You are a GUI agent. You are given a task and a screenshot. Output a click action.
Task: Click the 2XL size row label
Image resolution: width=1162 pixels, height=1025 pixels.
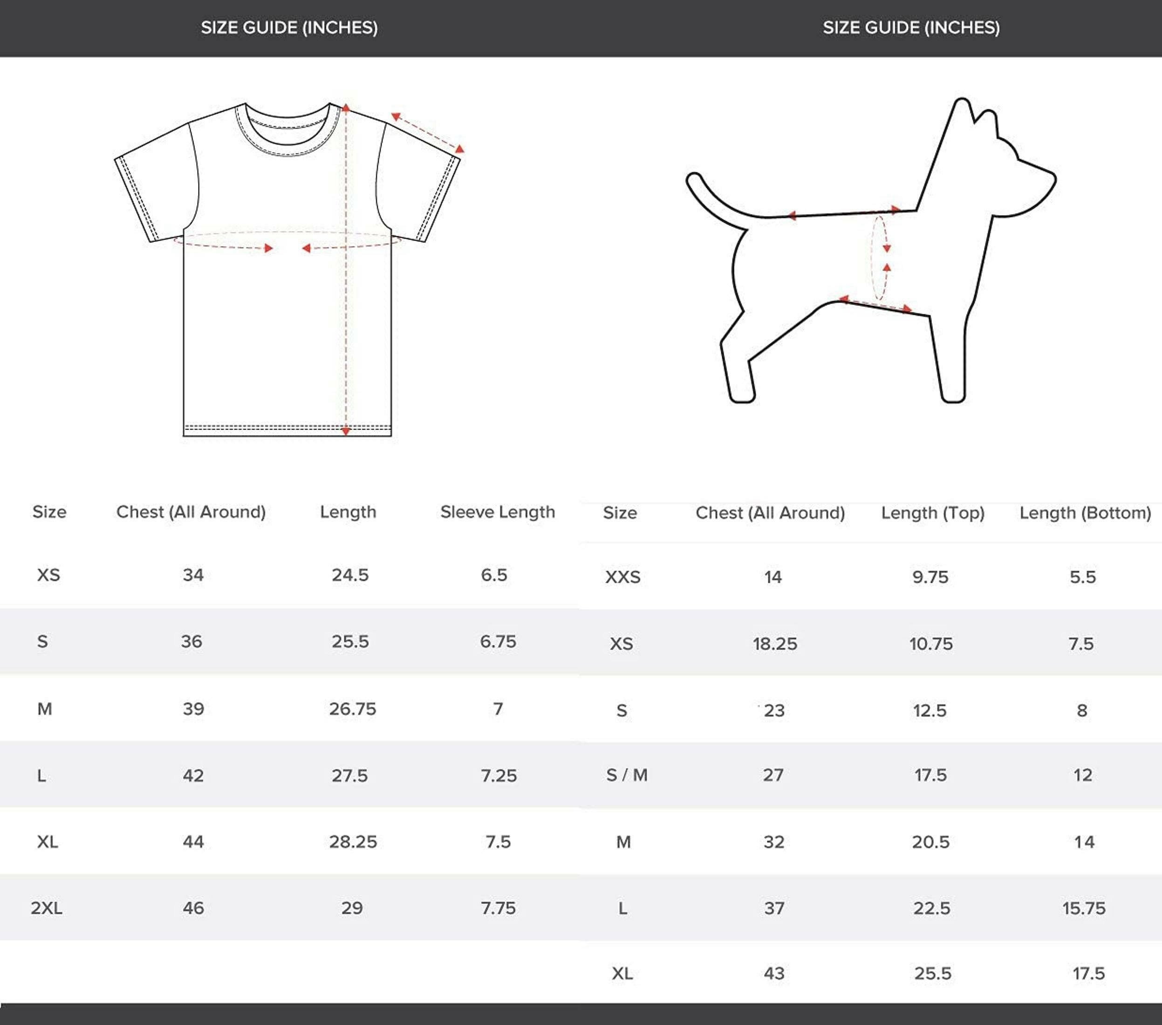pos(47,908)
